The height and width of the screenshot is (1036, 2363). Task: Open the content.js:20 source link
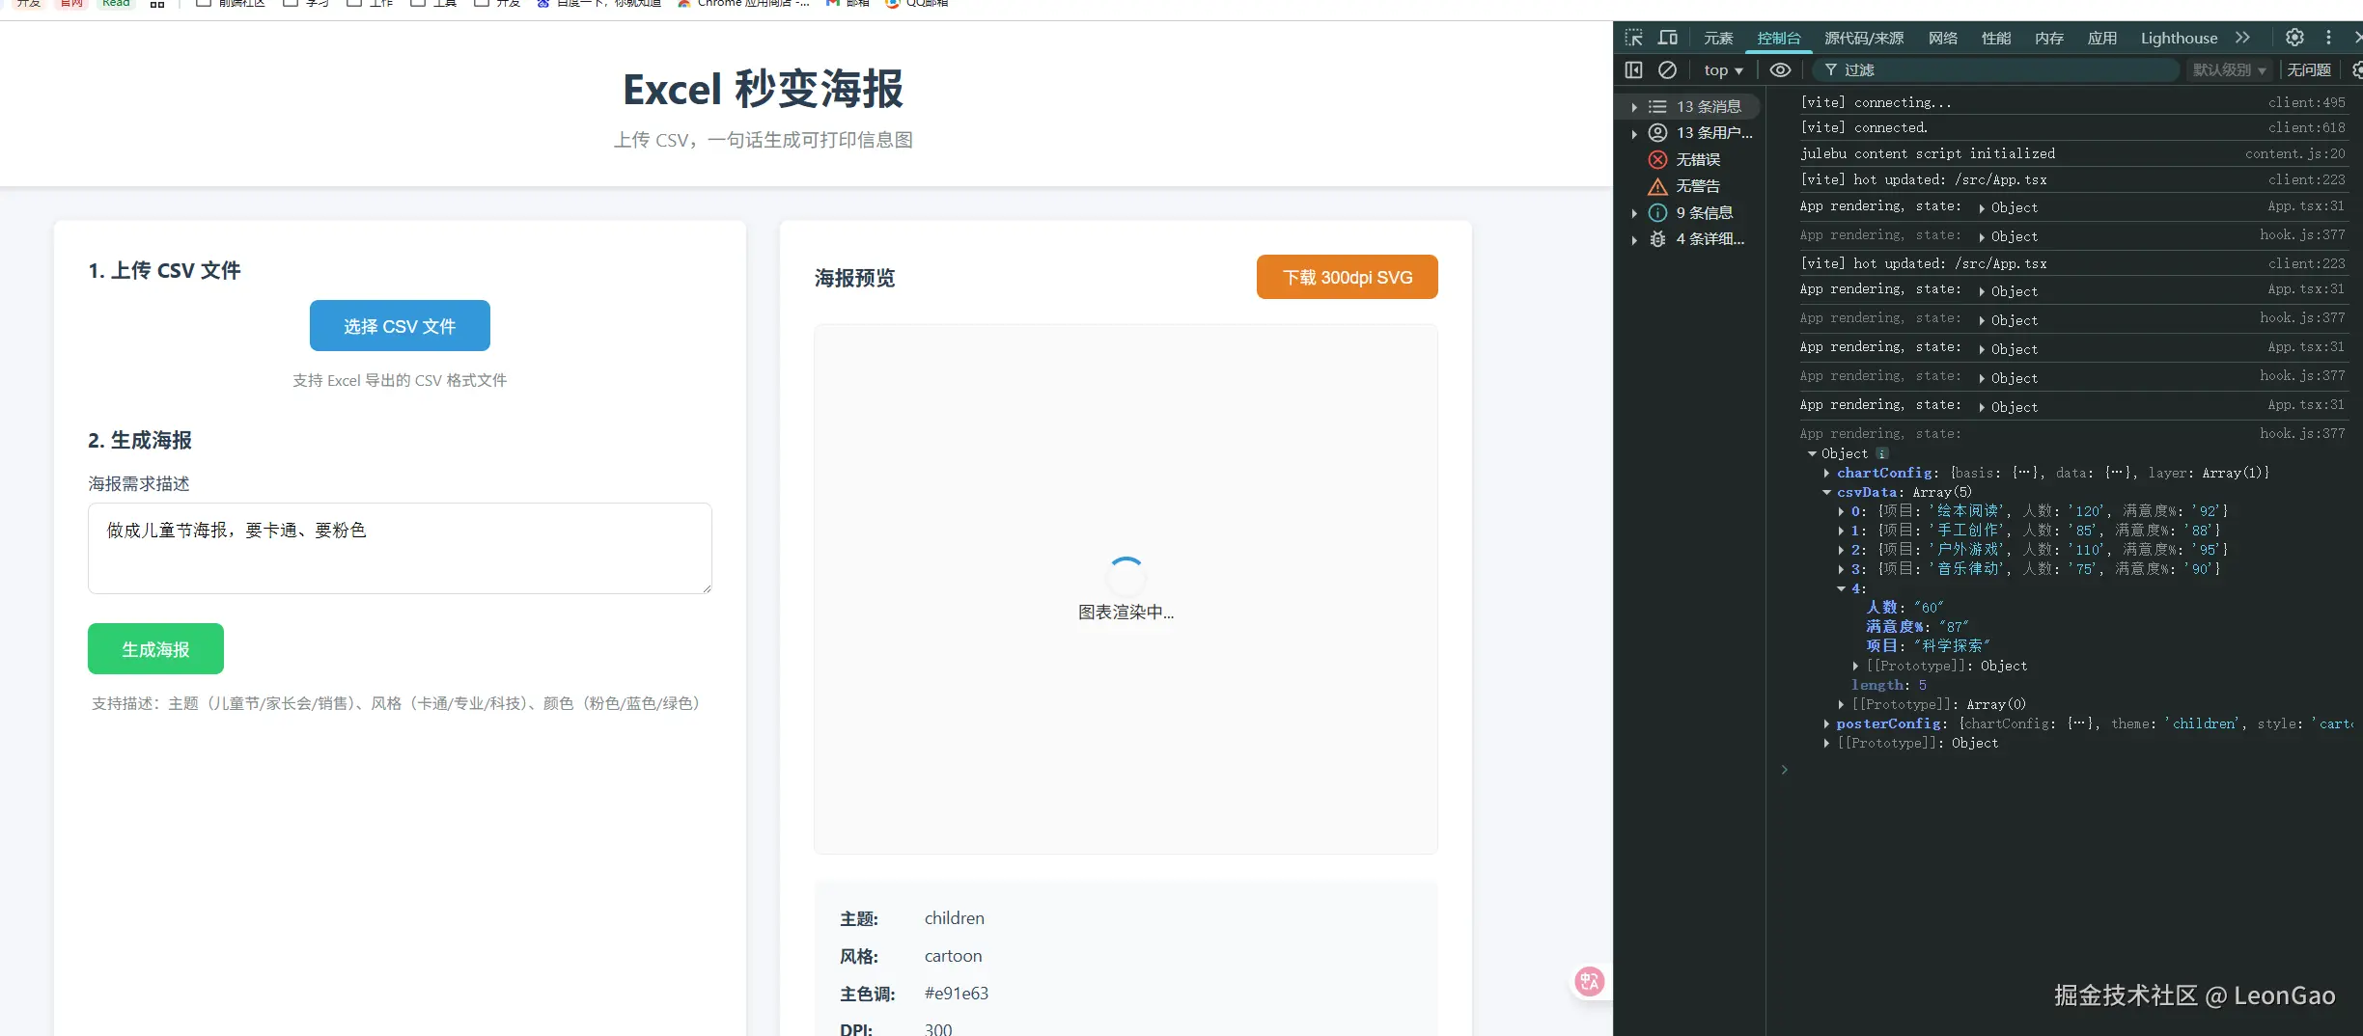(x=2294, y=153)
